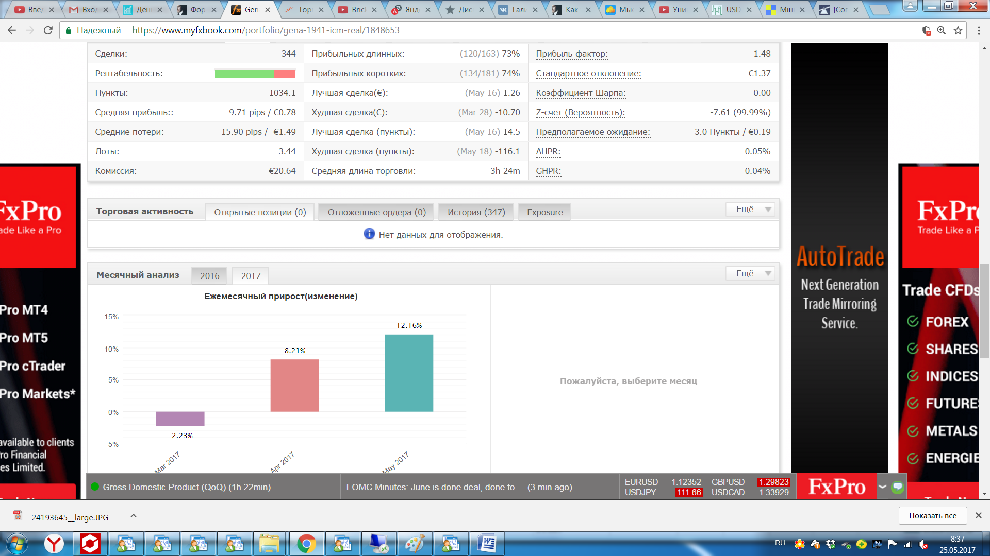The height and width of the screenshot is (556, 990).
Task: Click the Стандартное отклонение link
Action: 588,73
